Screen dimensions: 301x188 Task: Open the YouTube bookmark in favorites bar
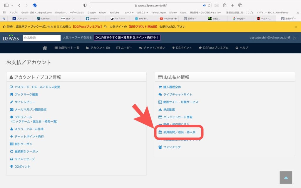114,12
